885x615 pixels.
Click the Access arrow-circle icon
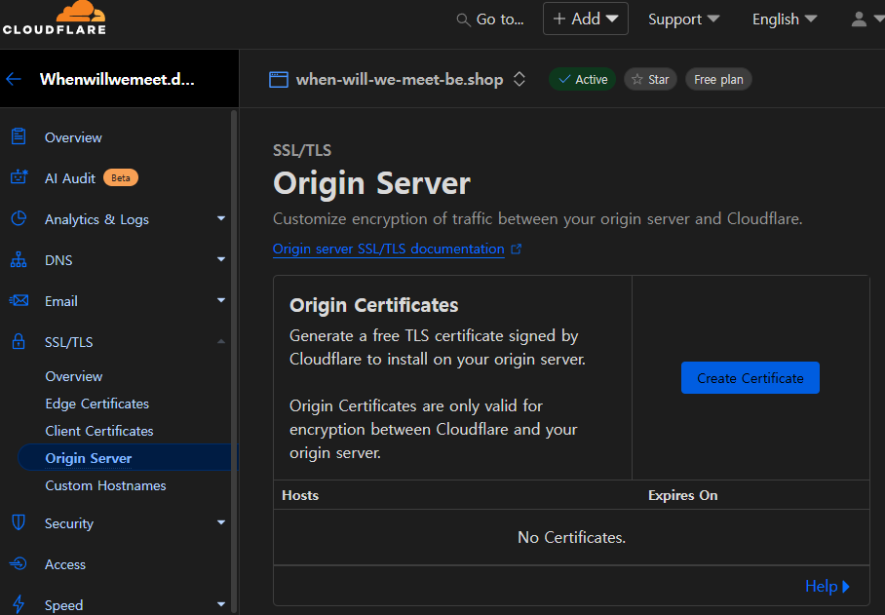(x=19, y=563)
